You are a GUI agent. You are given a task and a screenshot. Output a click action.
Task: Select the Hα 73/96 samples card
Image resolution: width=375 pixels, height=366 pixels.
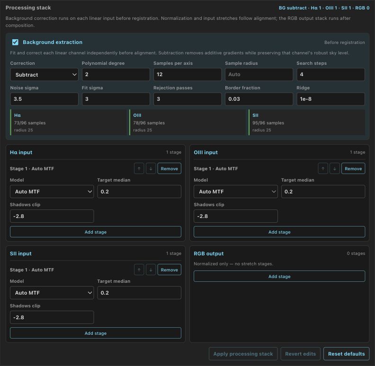point(68,122)
